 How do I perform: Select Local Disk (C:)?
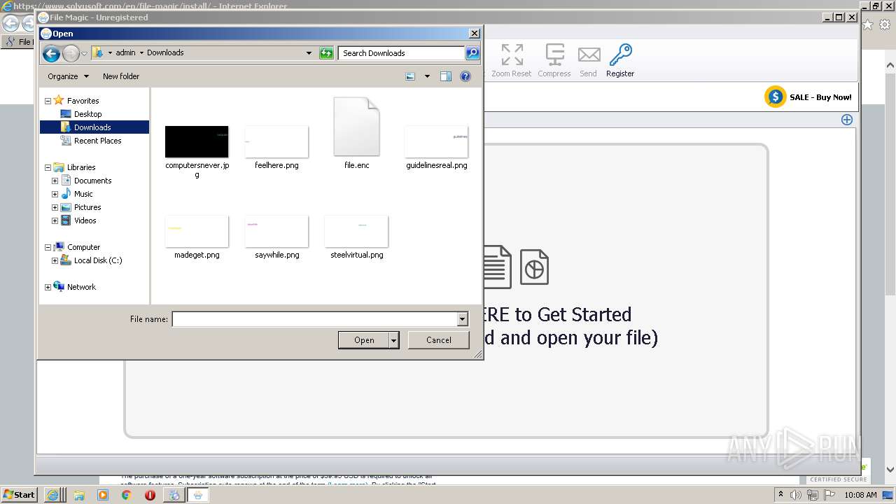tap(97, 260)
